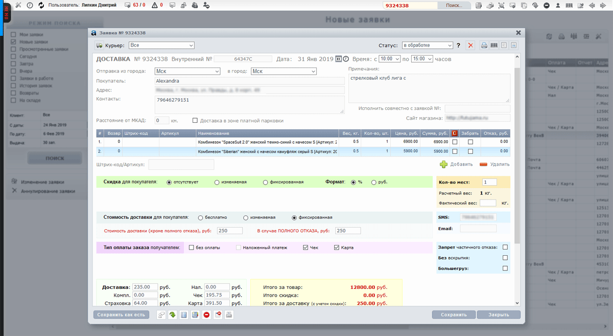Click the green plus Добавить icon
This screenshot has height=336, width=613.
pyautogui.click(x=443, y=164)
